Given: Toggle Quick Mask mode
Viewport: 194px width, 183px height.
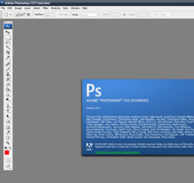Looking at the screenshot, I should 8,161.
